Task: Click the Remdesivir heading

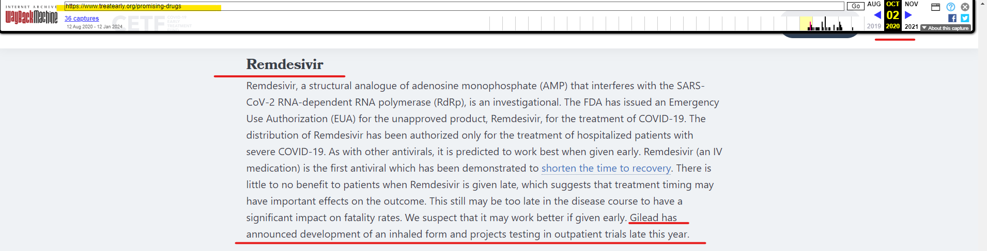Action: coord(285,64)
